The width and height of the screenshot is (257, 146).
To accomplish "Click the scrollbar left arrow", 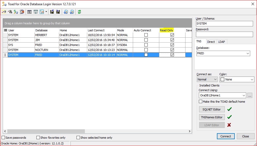I will coord(5,131).
